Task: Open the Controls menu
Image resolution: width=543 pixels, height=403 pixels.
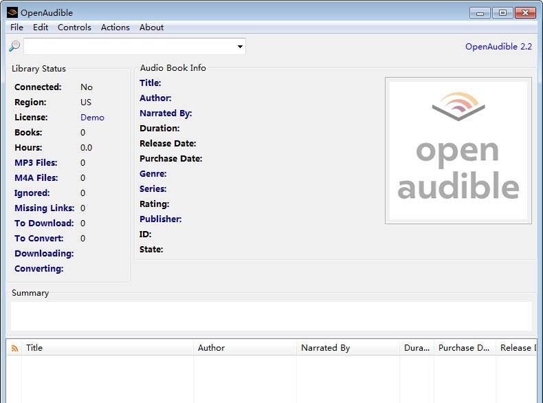Action: (74, 28)
